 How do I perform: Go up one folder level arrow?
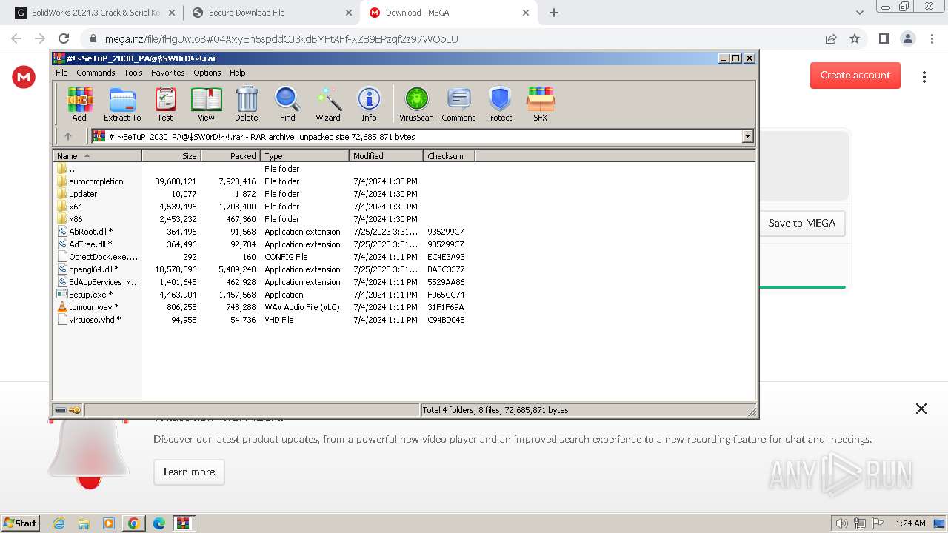68,136
